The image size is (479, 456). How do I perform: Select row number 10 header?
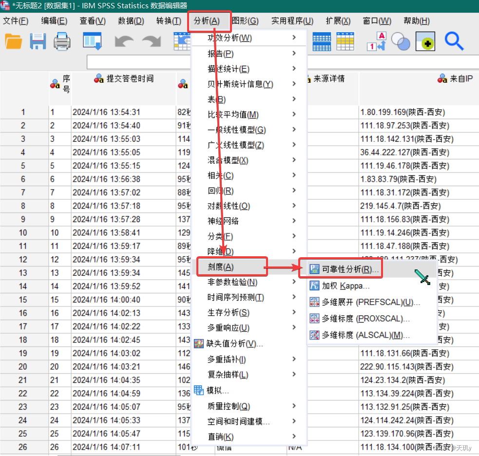(23, 233)
